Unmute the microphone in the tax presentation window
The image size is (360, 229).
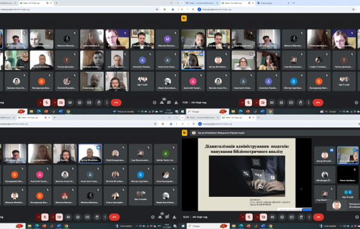click(x=249, y=217)
